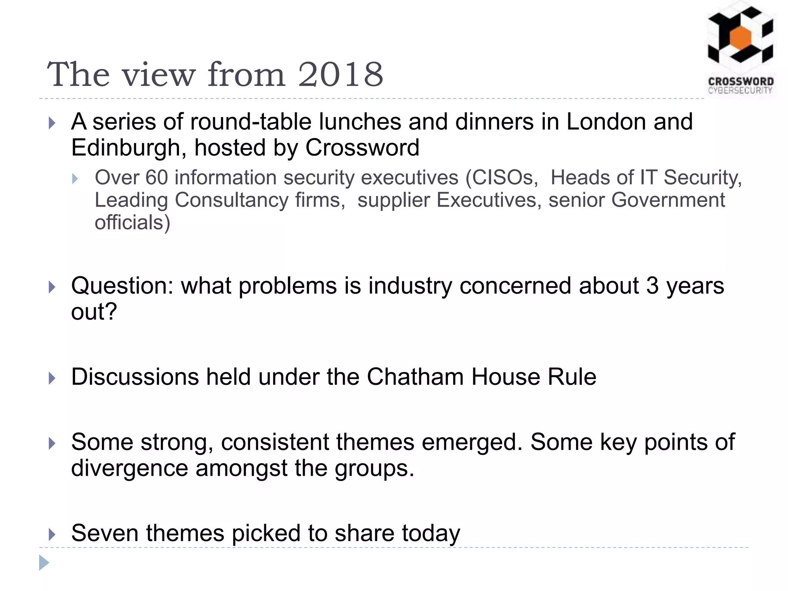Click large blue triangle in bottom-left corner
The height and width of the screenshot is (591, 788).
[x=44, y=563]
